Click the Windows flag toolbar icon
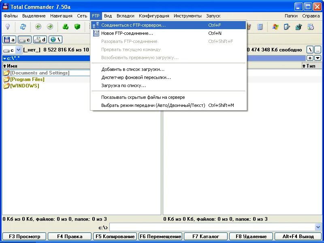Viewport: 324px width, 243px height. pos(275,27)
